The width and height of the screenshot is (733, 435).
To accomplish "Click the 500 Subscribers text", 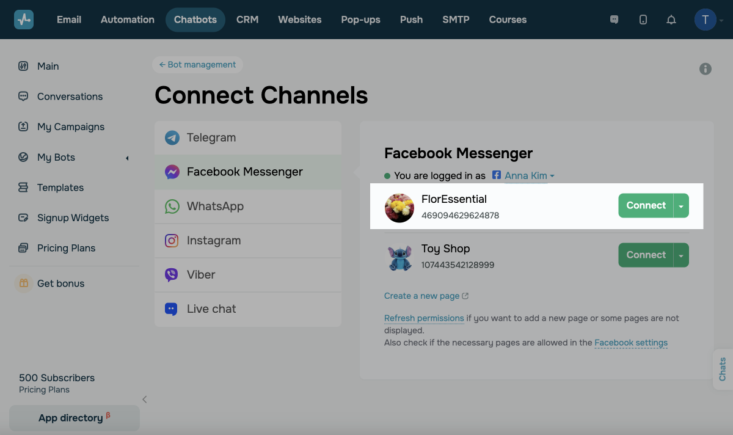I will pyautogui.click(x=57, y=378).
